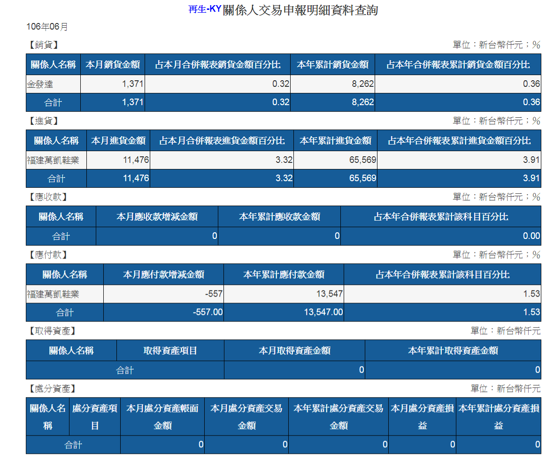554x460 pixels.
Task: Click the 【處分資產】 section label
Action: [x=53, y=389]
